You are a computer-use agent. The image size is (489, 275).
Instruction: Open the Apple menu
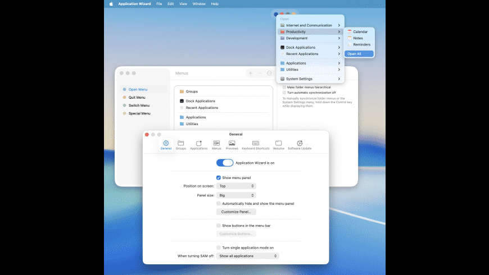tap(111, 4)
